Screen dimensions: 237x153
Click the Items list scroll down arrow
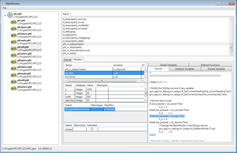coord(231,54)
